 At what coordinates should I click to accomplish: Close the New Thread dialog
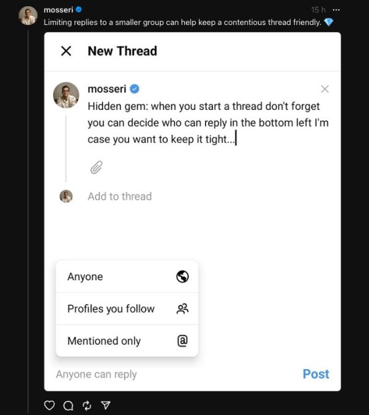[66, 51]
